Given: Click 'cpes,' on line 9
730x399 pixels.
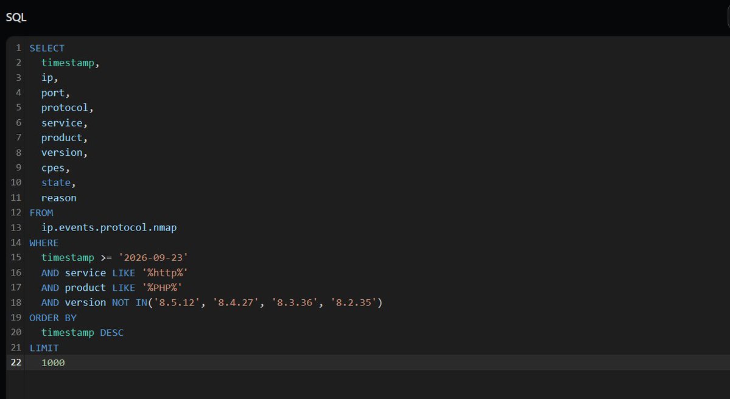Looking at the screenshot, I should [x=55, y=168].
